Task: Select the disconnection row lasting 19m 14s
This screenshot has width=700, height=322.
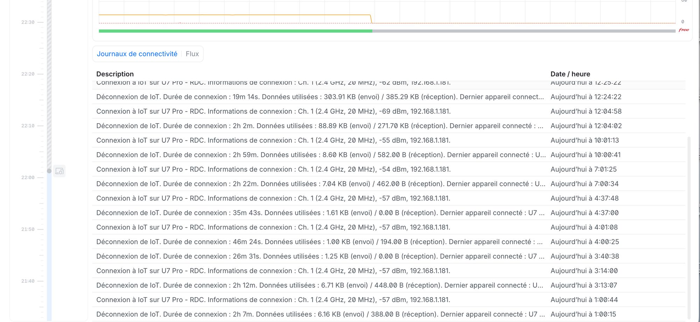Action: [x=388, y=97]
